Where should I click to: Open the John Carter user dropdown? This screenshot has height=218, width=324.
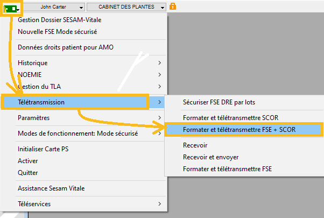(x=54, y=7)
